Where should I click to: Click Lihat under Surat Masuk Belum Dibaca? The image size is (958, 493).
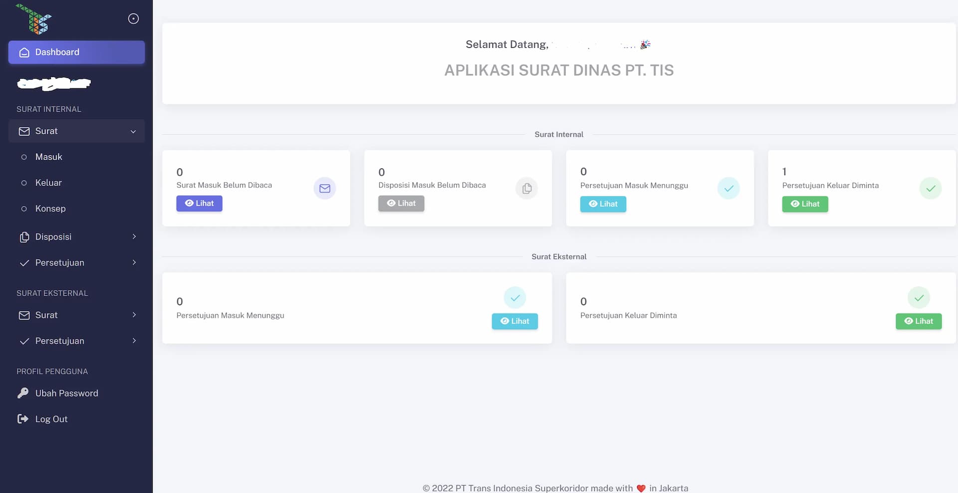pos(199,203)
